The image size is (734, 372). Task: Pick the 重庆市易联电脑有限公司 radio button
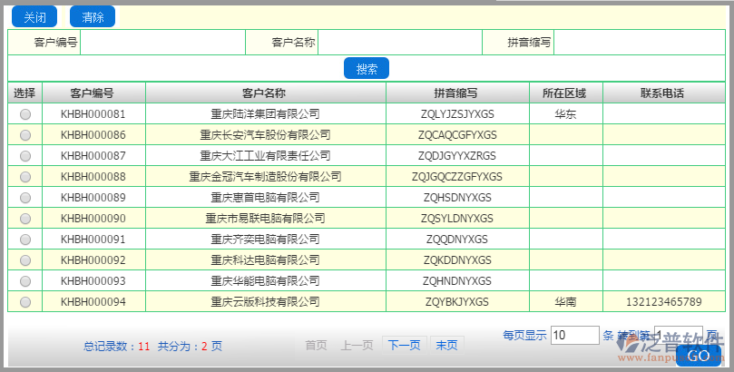(x=25, y=219)
